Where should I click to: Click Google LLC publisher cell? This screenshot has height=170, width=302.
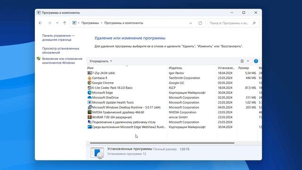coord(176,83)
